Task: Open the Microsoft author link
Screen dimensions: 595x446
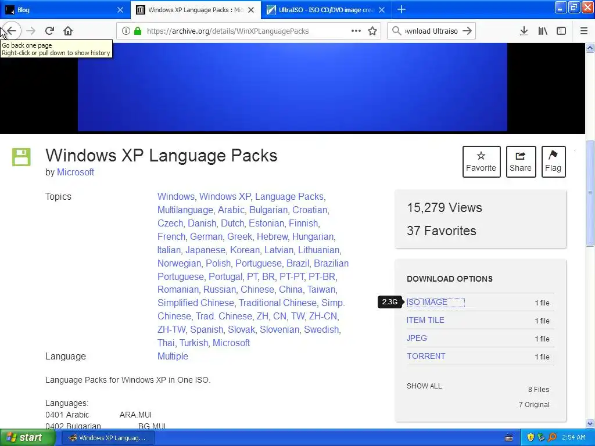Action: pos(75,172)
